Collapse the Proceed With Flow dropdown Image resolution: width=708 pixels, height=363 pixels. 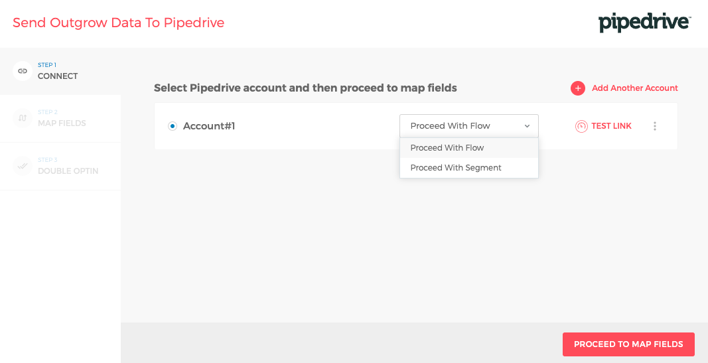click(x=468, y=126)
